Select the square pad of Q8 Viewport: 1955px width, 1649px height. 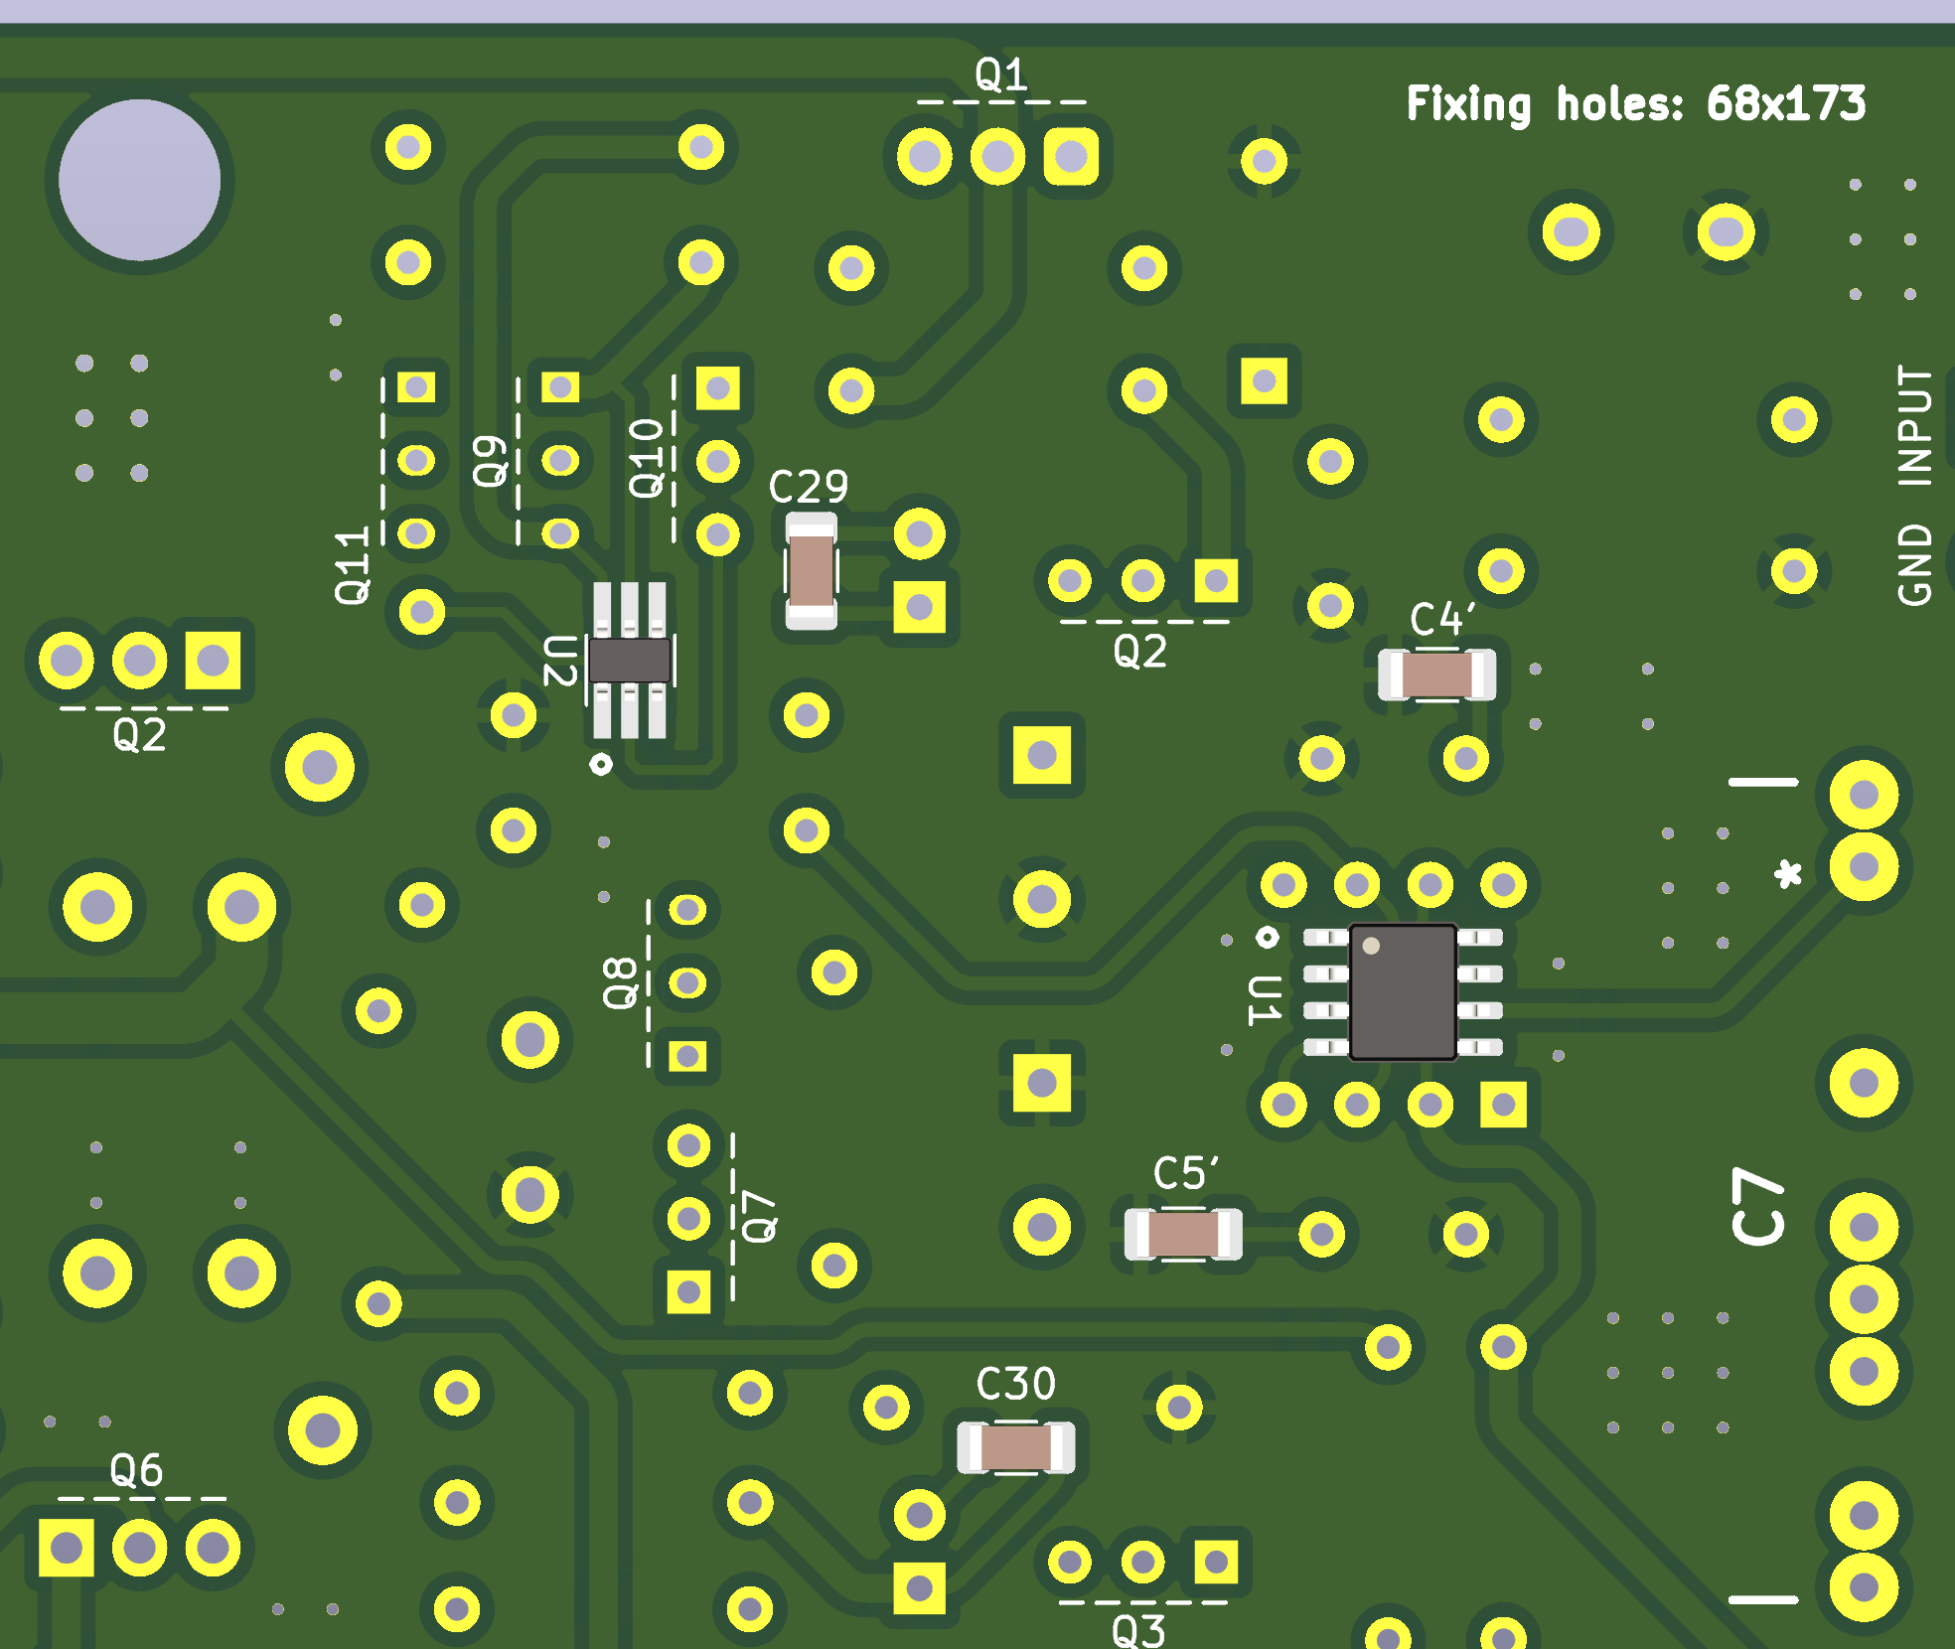(687, 1056)
